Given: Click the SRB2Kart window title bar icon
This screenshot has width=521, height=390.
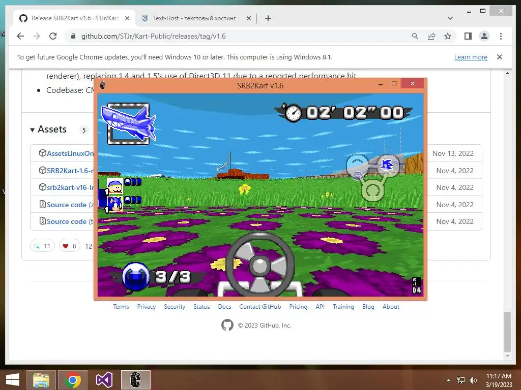Looking at the screenshot, I should (x=103, y=85).
